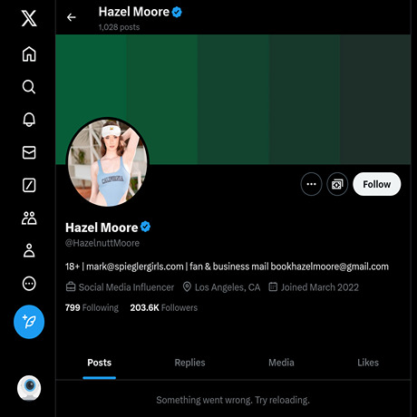Viewport: 417px width, 417px height.
Task: Open the profile picture thumbnail
Action: point(108,162)
